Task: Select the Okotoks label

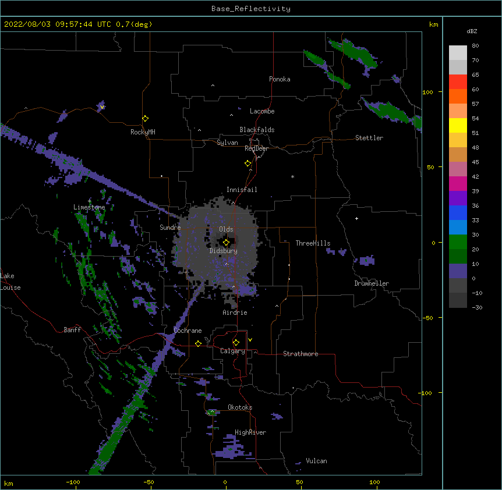Action: click(x=240, y=407)
